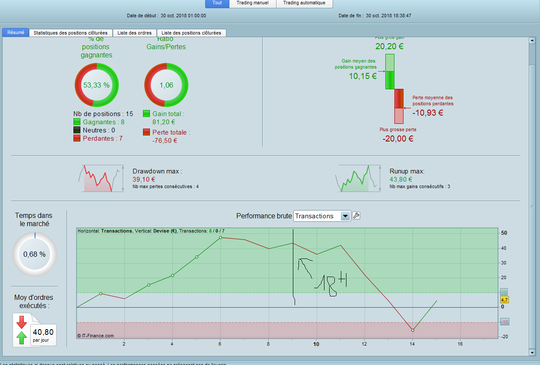Click the 43,80 € runup value
Screen dimensions: 540x365
(x=401, y=179)
